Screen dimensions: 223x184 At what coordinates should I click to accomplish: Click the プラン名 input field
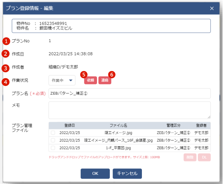pyautogui.click(x=129, y=93)
